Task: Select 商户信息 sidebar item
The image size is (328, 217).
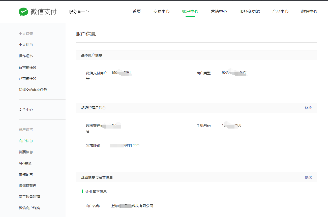Action: tap(26, 141)
